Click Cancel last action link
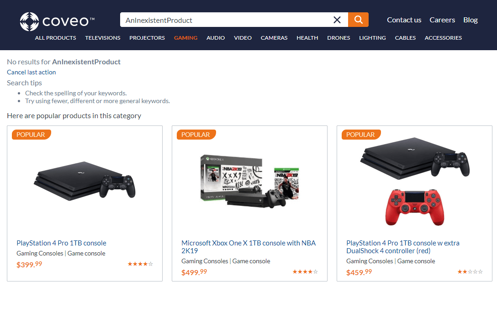 point(32,72)
